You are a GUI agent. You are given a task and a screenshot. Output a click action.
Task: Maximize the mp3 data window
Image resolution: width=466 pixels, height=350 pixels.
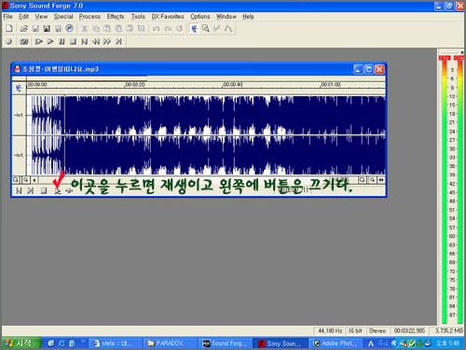368,69
